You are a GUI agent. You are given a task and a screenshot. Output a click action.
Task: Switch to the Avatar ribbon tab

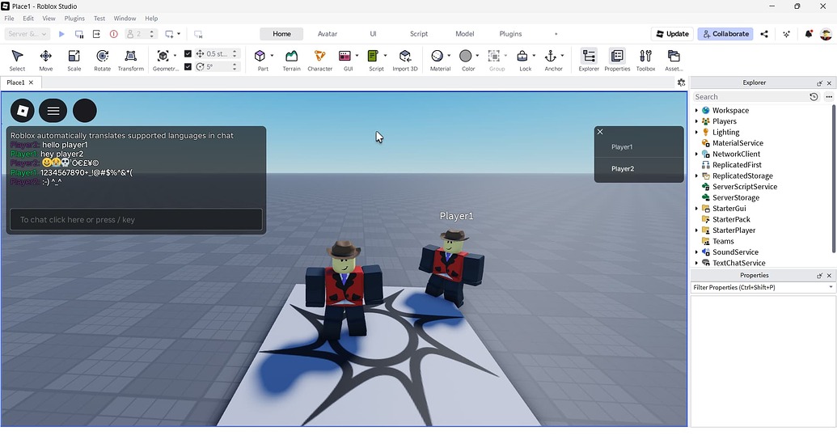[x=328, y=34]
